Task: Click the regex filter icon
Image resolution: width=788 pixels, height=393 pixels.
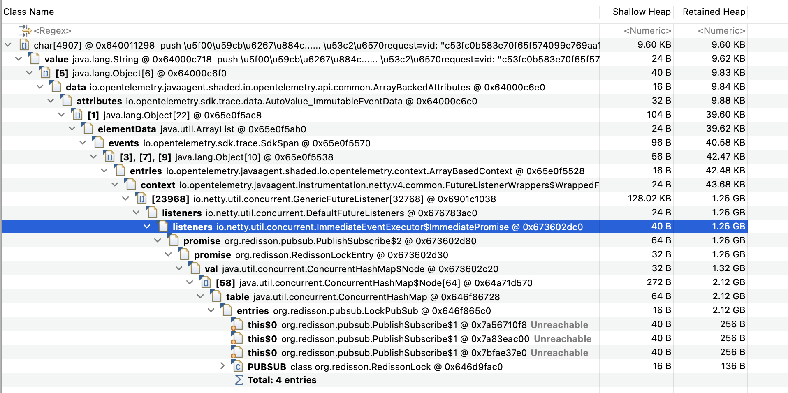Action: coord(25,30)
